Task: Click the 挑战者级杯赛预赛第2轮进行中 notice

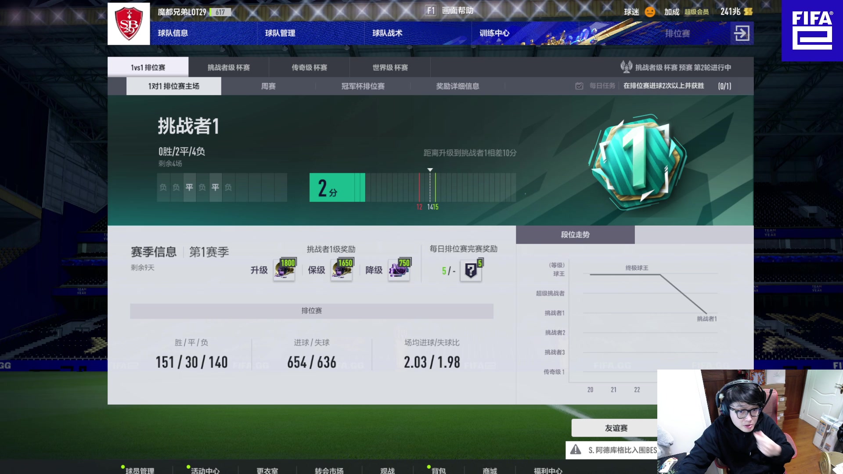Action: (683, 67)
